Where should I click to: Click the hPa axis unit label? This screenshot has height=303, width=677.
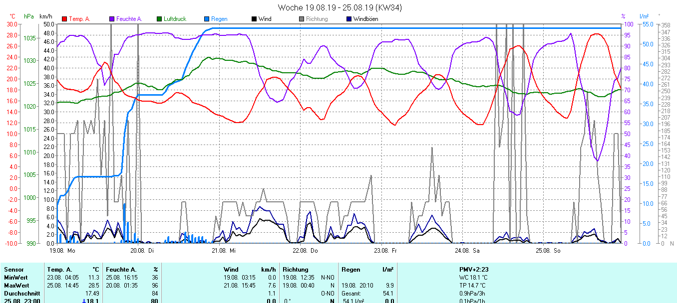pyautogui.click(x=29, y=16)
